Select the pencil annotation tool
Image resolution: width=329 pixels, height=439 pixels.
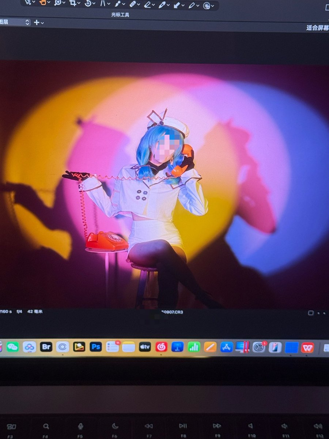(192, 5)
